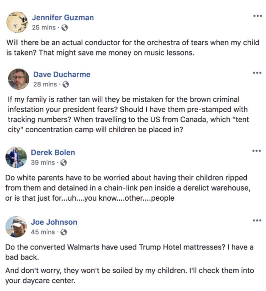Go to Joe Johnson's profile name link
Screen dimensions: 266x291
[54, 222]
